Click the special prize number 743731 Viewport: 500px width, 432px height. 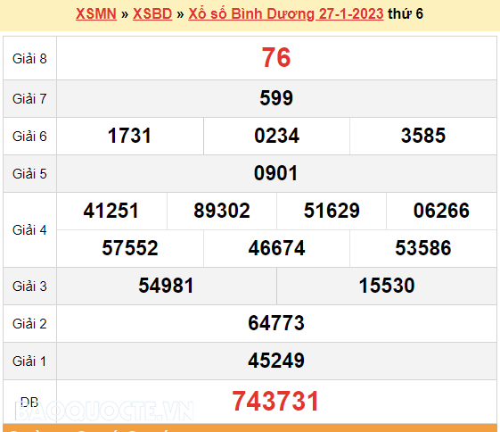click(275, 402)
